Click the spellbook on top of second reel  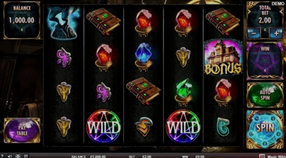click(x=103, y=21)
